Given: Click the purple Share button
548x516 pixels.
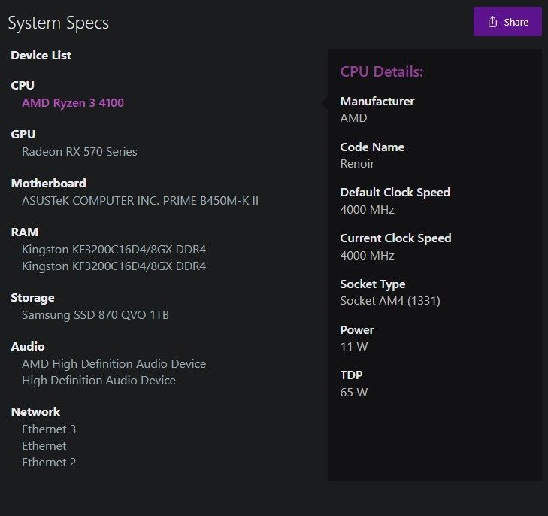Looking at the screenshot, I should (507, 22).
